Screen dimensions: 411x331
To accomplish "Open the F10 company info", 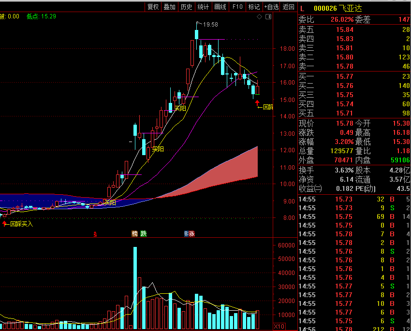I will [x=237, y=7].
